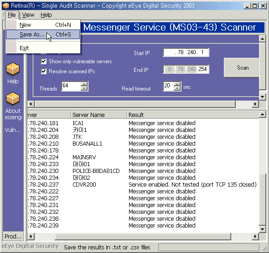Image resolution: width=269 pixels, height=253 pixels.
Task: Minimize the Retina scanner window
Action: click(247, 6)
